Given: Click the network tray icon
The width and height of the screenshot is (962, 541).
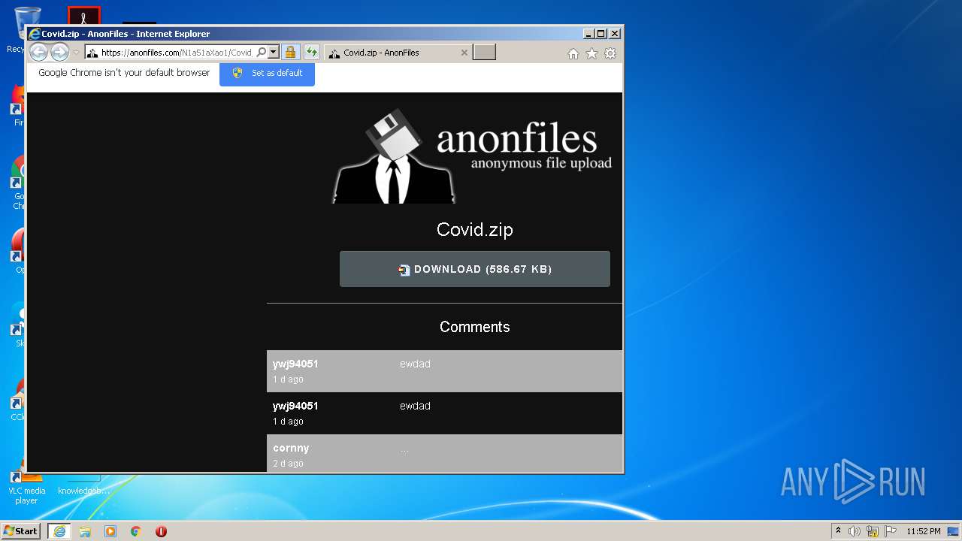Looking at the screenshot, I should (873, 531).
